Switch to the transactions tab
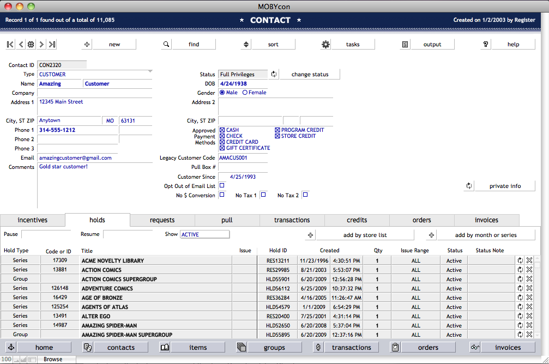 [x=292, y=220]
